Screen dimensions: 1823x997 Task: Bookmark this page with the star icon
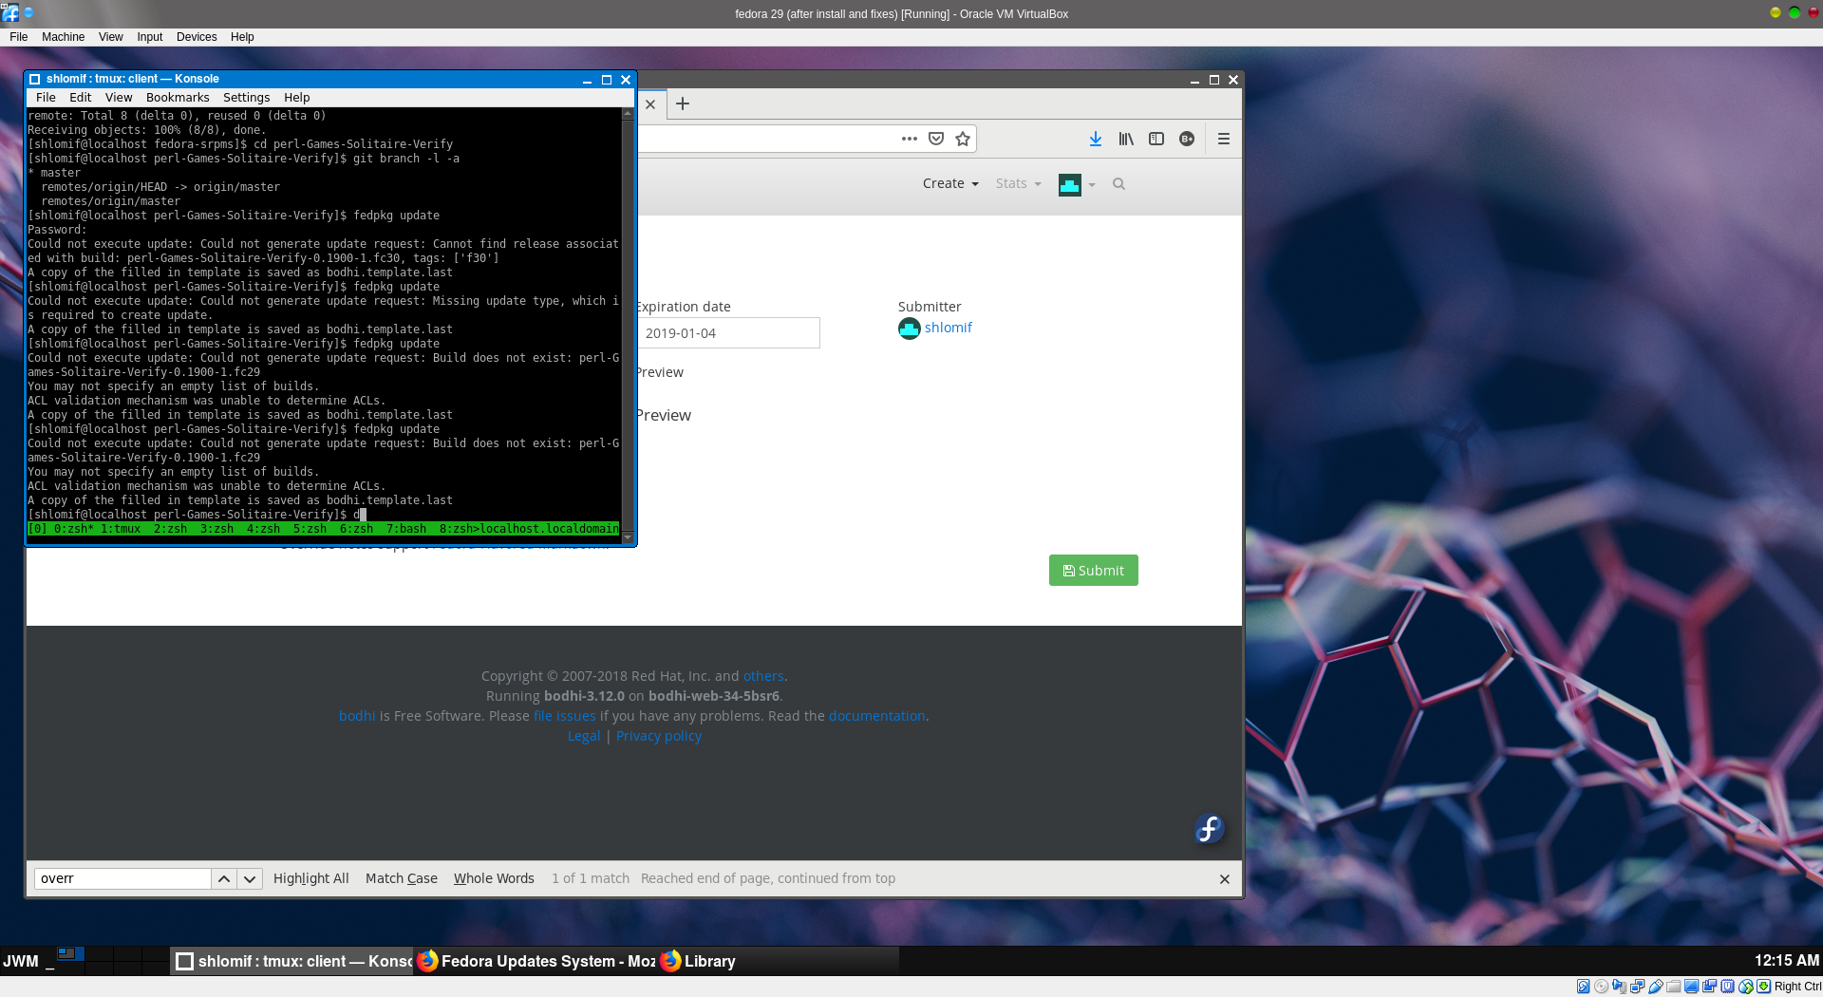963,139
